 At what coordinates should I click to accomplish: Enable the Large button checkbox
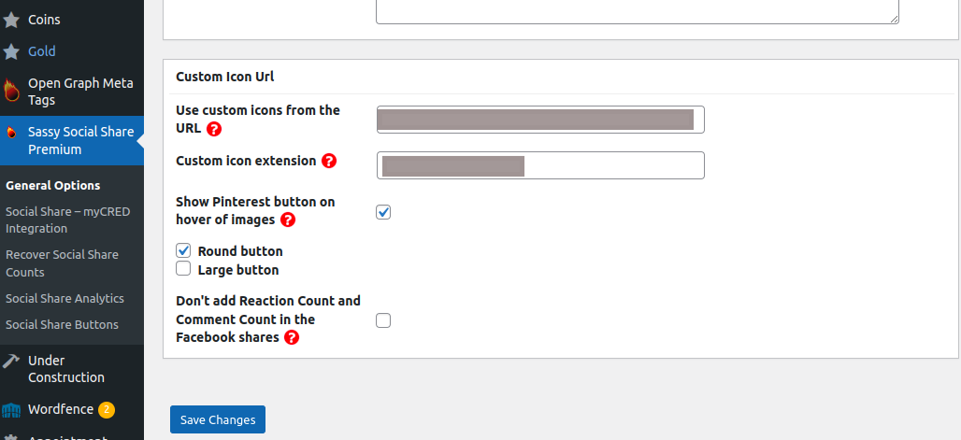(183, 268)
